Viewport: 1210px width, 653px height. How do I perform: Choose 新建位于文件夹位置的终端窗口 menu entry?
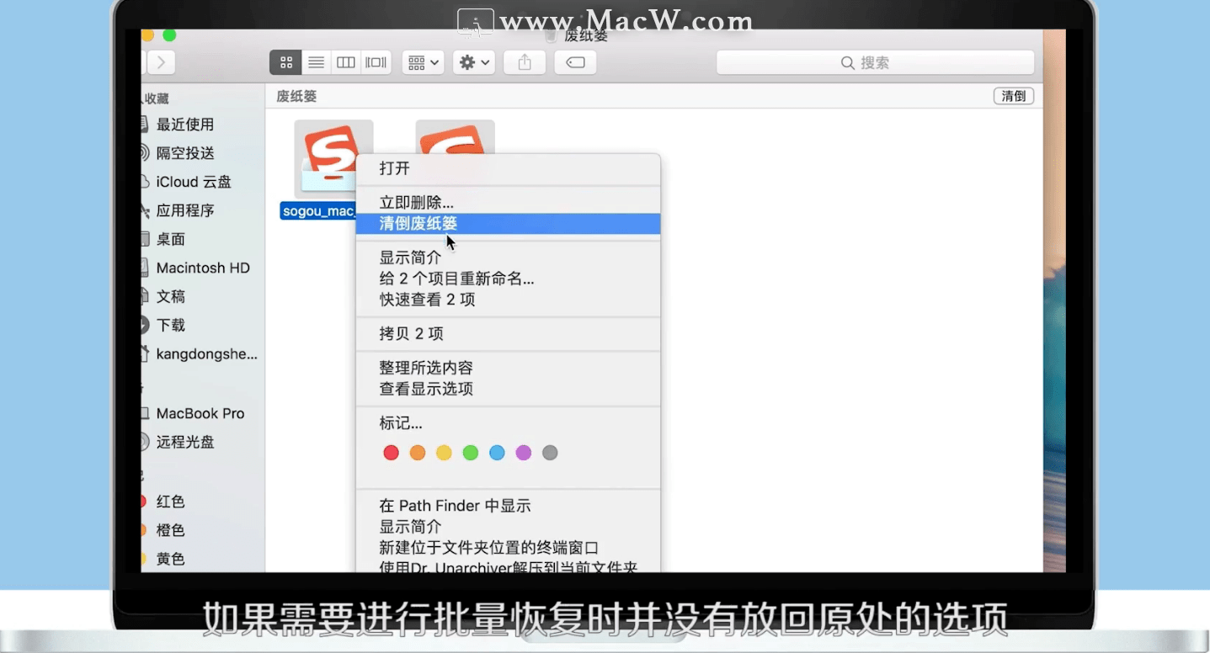tap(508, 548)
